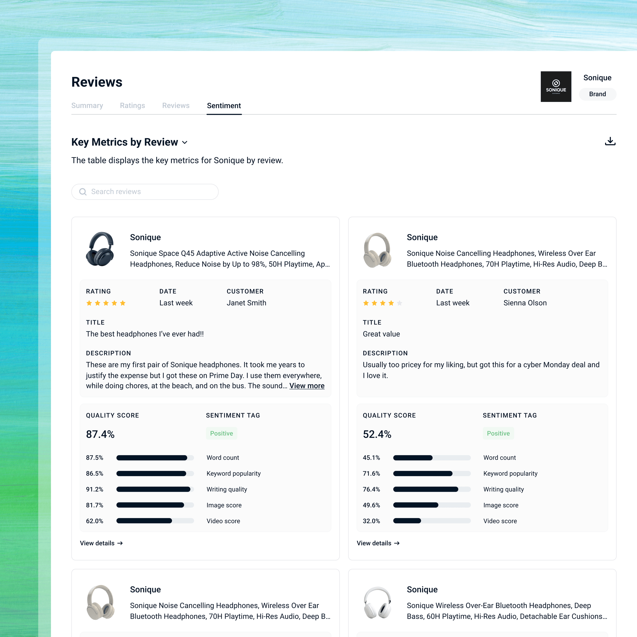Click Last week date in Sienna Olson's review
The image size is (637, 637).
(x=453, y=303)
